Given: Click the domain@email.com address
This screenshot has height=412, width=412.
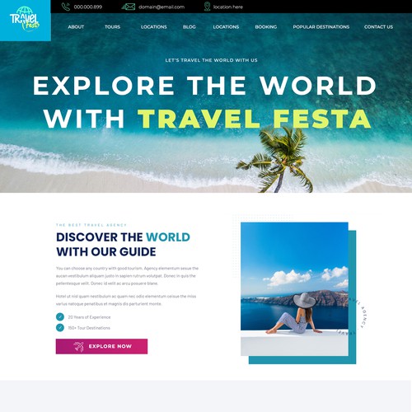Looking at the screenshot, I should [162, 7].
